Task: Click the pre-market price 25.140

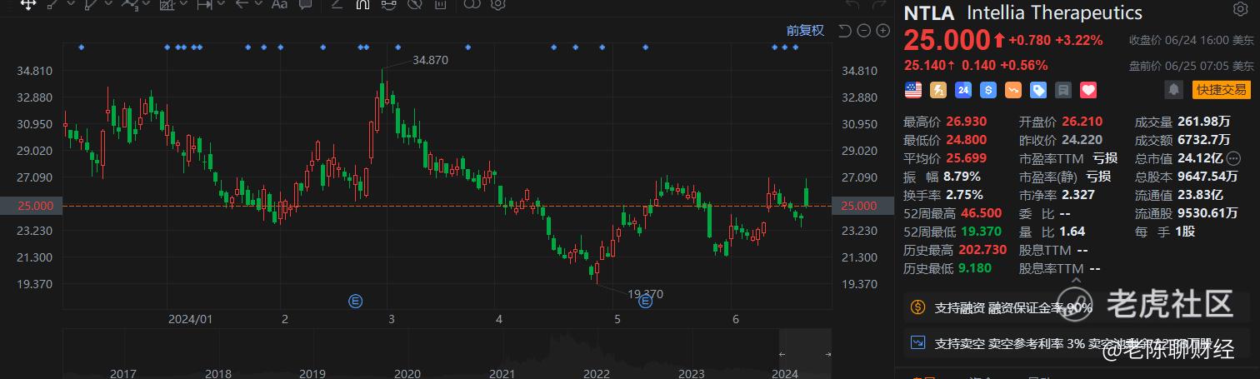Action: pyautogui.click(x=925, y=65)
